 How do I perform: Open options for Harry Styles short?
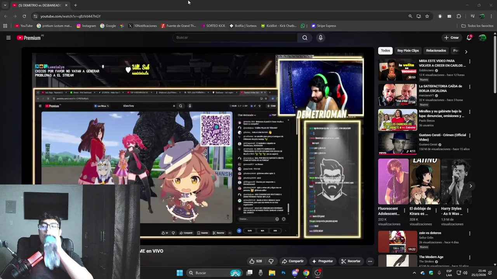(467, 211)
